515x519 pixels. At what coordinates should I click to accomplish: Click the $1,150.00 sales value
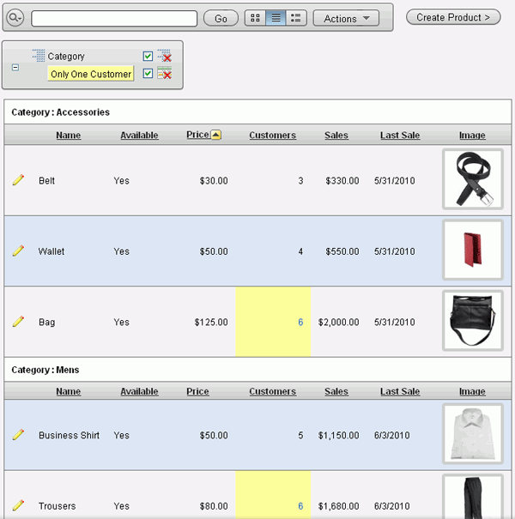(338, 435)
